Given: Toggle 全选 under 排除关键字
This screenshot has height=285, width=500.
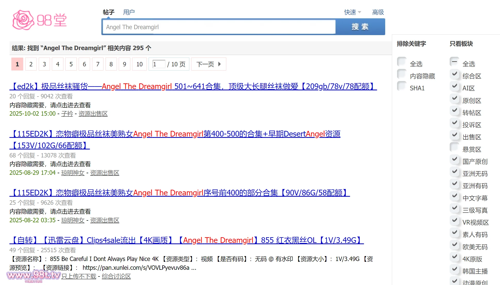Looking at the screenshot, I should [402, 62].
